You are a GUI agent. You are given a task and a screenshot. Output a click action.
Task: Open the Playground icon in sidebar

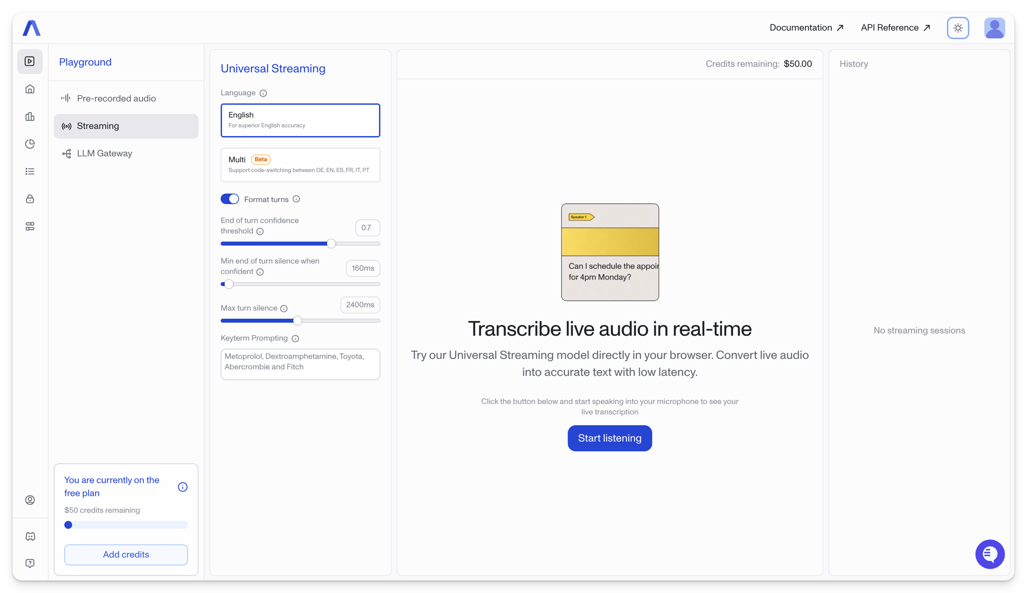30,62
